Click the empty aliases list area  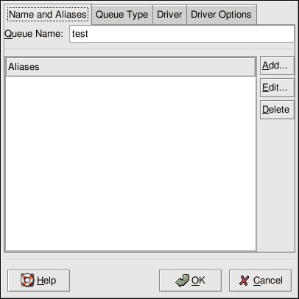130,163
